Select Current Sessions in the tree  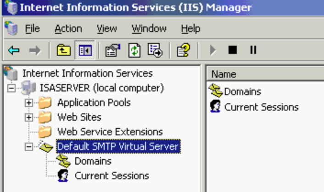point(112,176)
